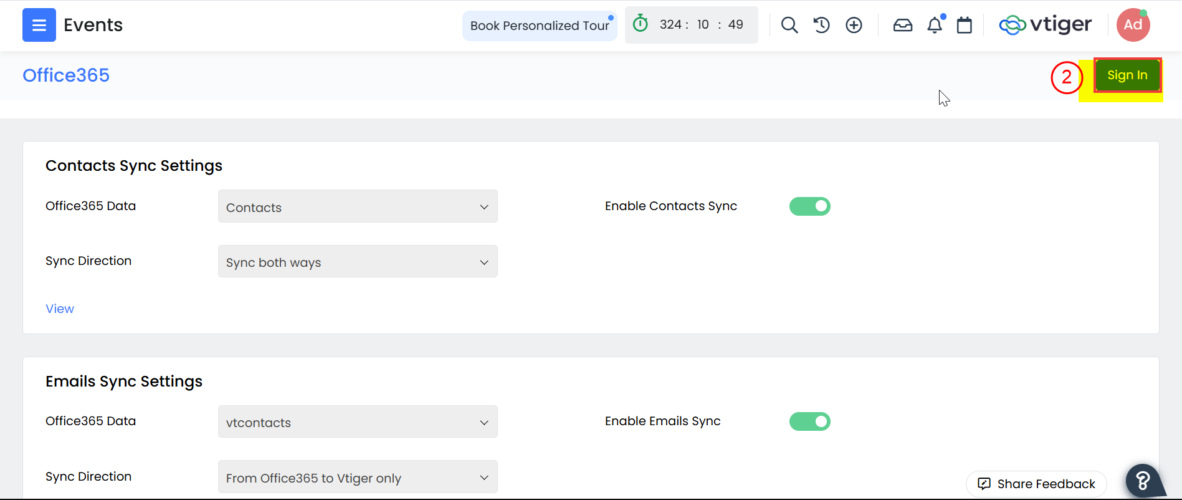The width and height of the screenshot is (1182, 500).
Task: Open the Sync both ways dropdown
Action: point(358,262)
